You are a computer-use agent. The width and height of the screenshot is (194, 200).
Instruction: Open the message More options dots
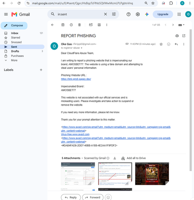point(184,44)
